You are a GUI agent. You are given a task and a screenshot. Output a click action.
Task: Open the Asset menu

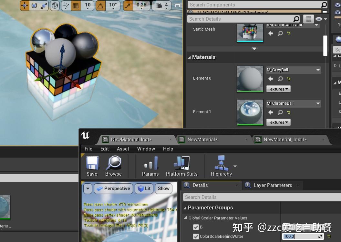123,149
